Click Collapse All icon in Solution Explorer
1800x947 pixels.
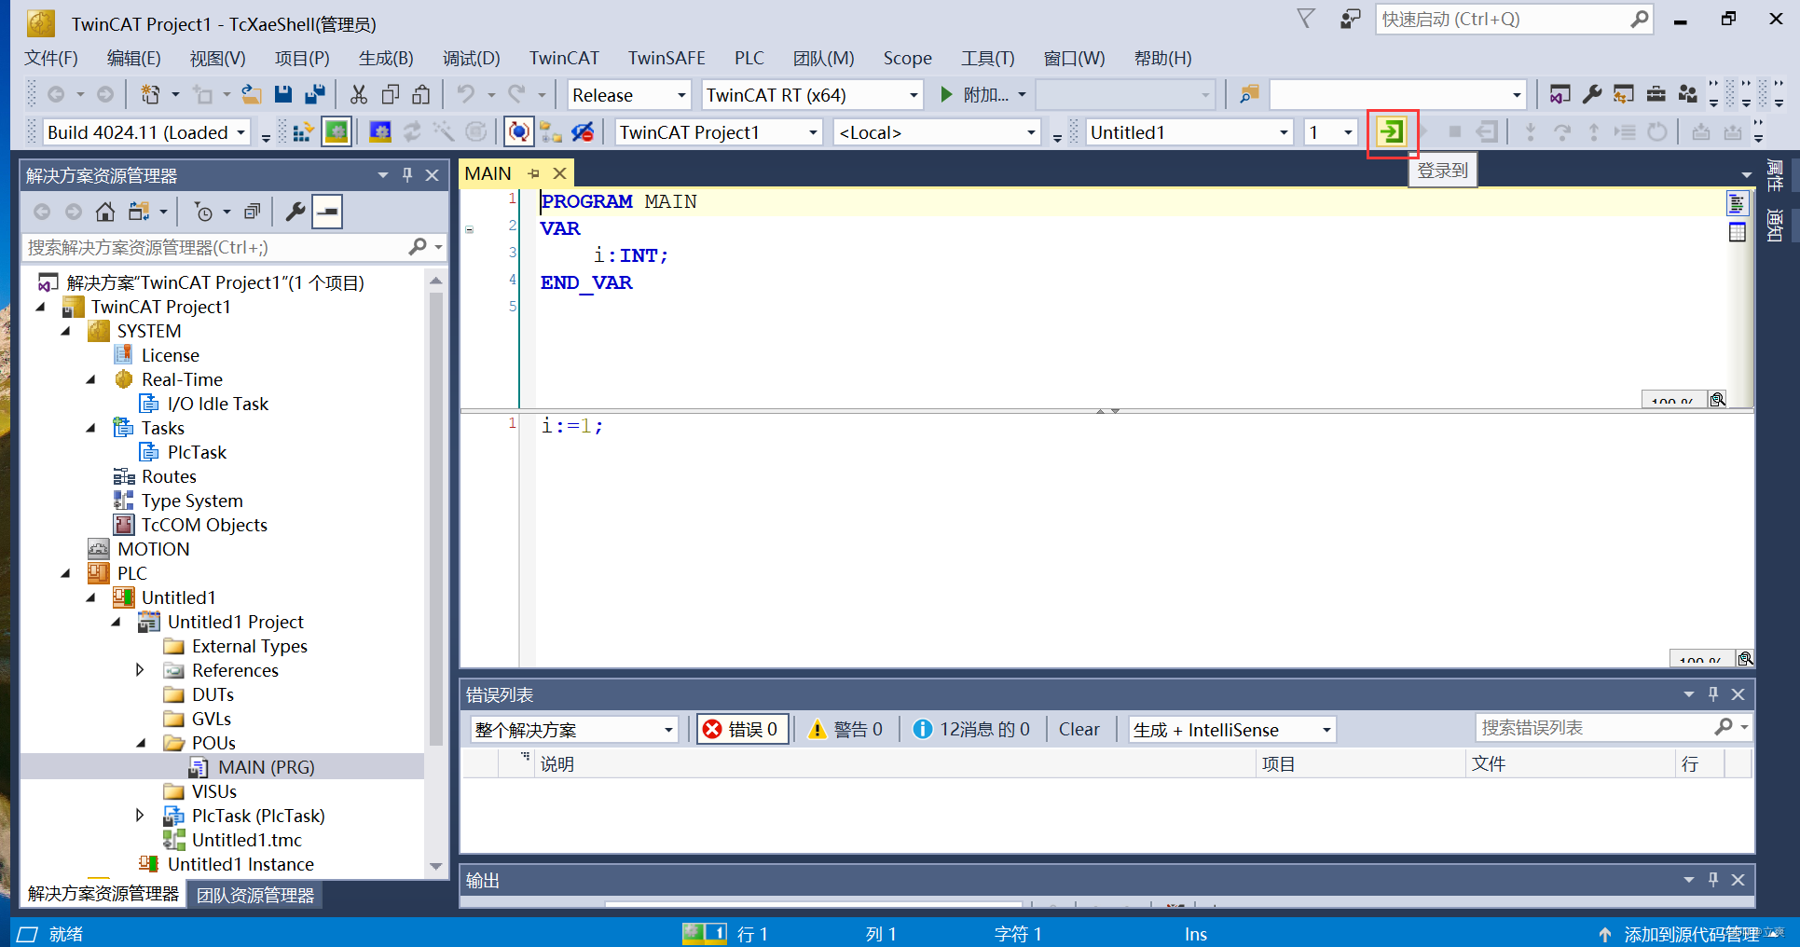point(252,212)
